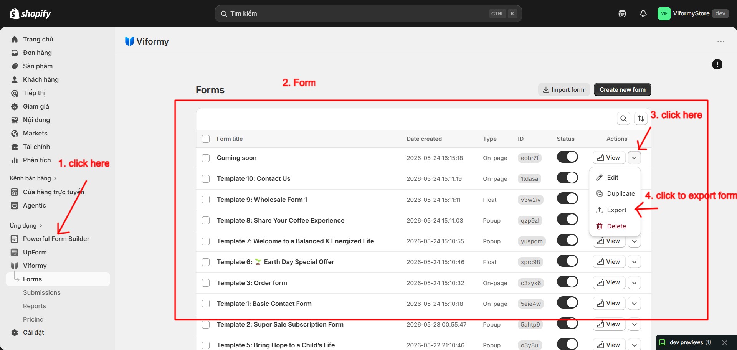Toggle status switch for Coming soon form

click(567, 157)
